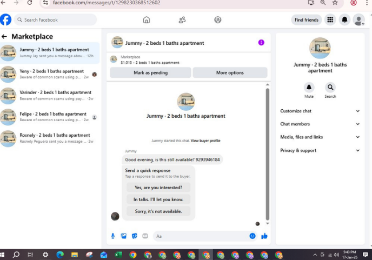Mute this chat with the bell icon
The image size is (372, 260).
pyautogui.click(x=309, y=88)
